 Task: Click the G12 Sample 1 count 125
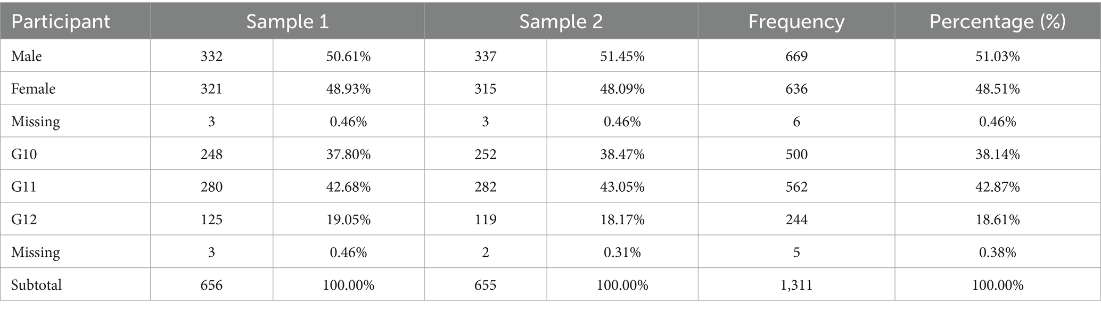(x=211, y=219)
